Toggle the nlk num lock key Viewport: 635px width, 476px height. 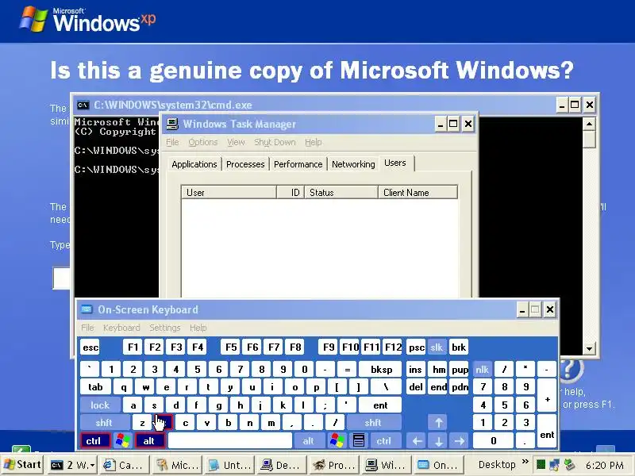483,369
